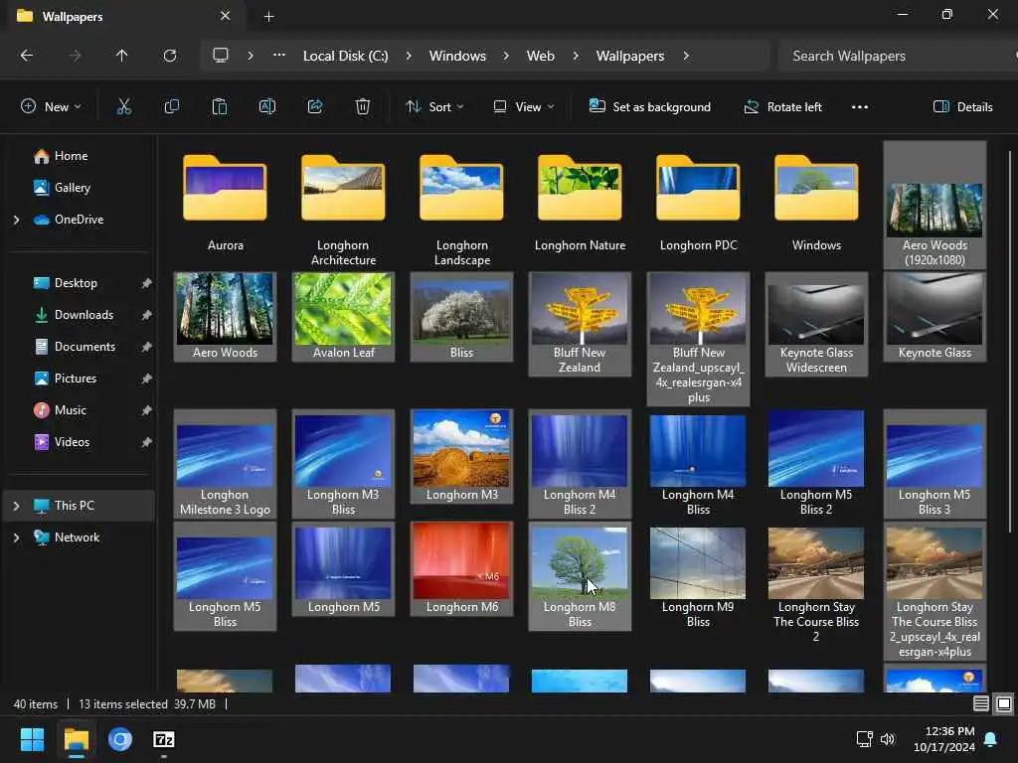Click the 13 items selected status text
Image resolution: width=1018 pixels, height=763 pixels.
[x=122, y=704]
